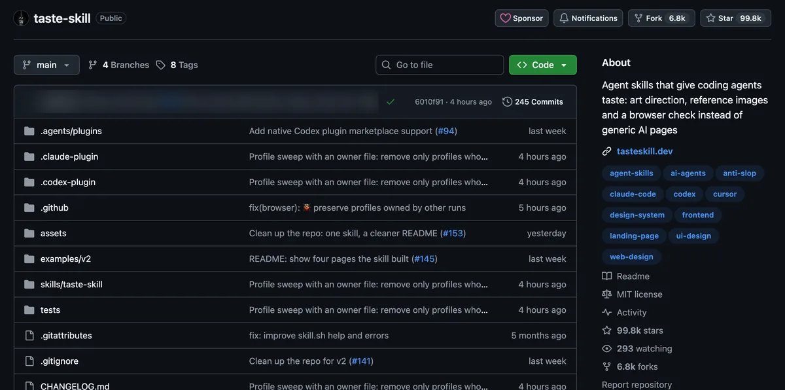The height and width of the screenshot is (390, 785).
Task: Select the landing-page topic tag
Action: coord(634,236)
